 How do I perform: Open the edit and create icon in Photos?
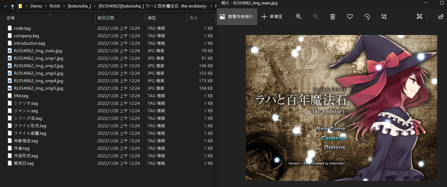(419, 17)
